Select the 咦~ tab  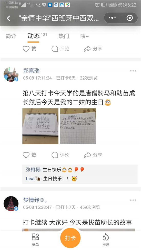85,36
